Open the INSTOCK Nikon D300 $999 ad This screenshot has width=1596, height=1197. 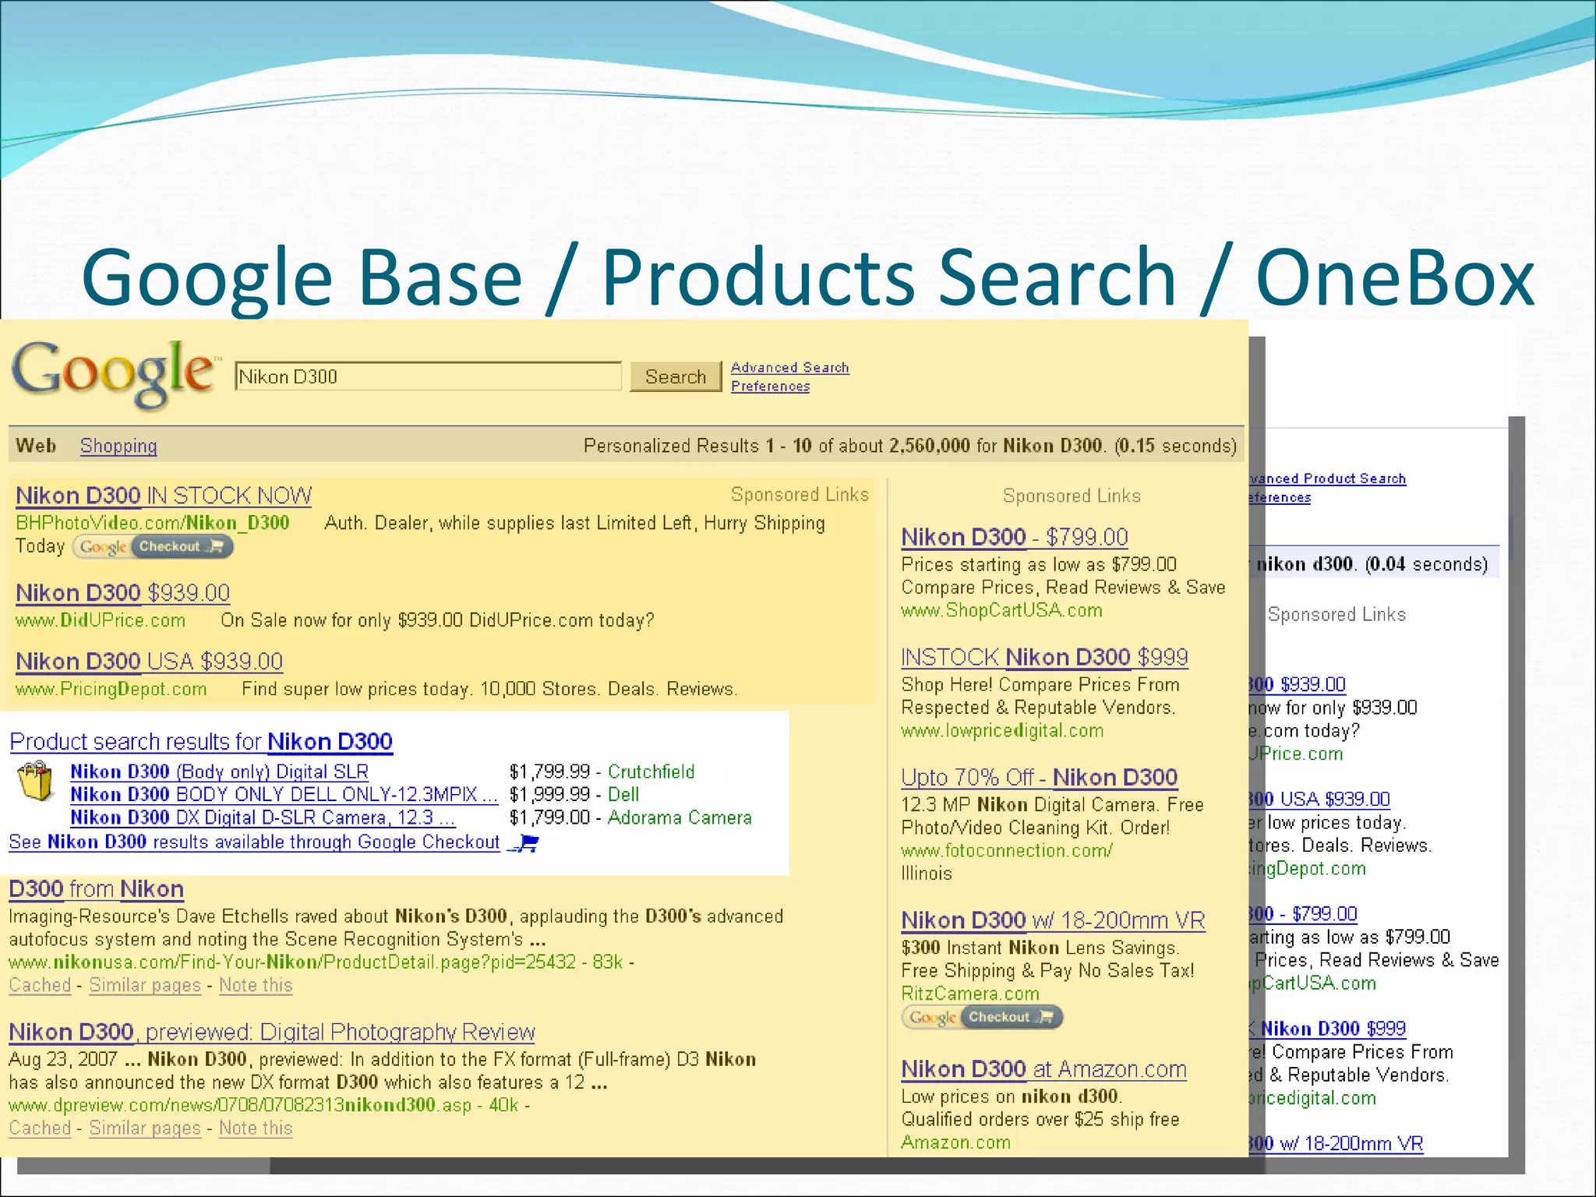tap(1044, 657)
